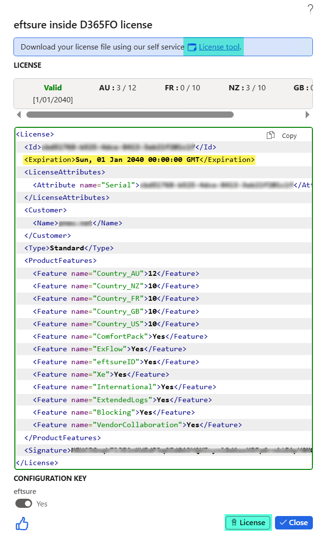The width and height of the screenshot is (322, 541).
Task: Click the Id line in license XML
Action: tap(120, 147)
